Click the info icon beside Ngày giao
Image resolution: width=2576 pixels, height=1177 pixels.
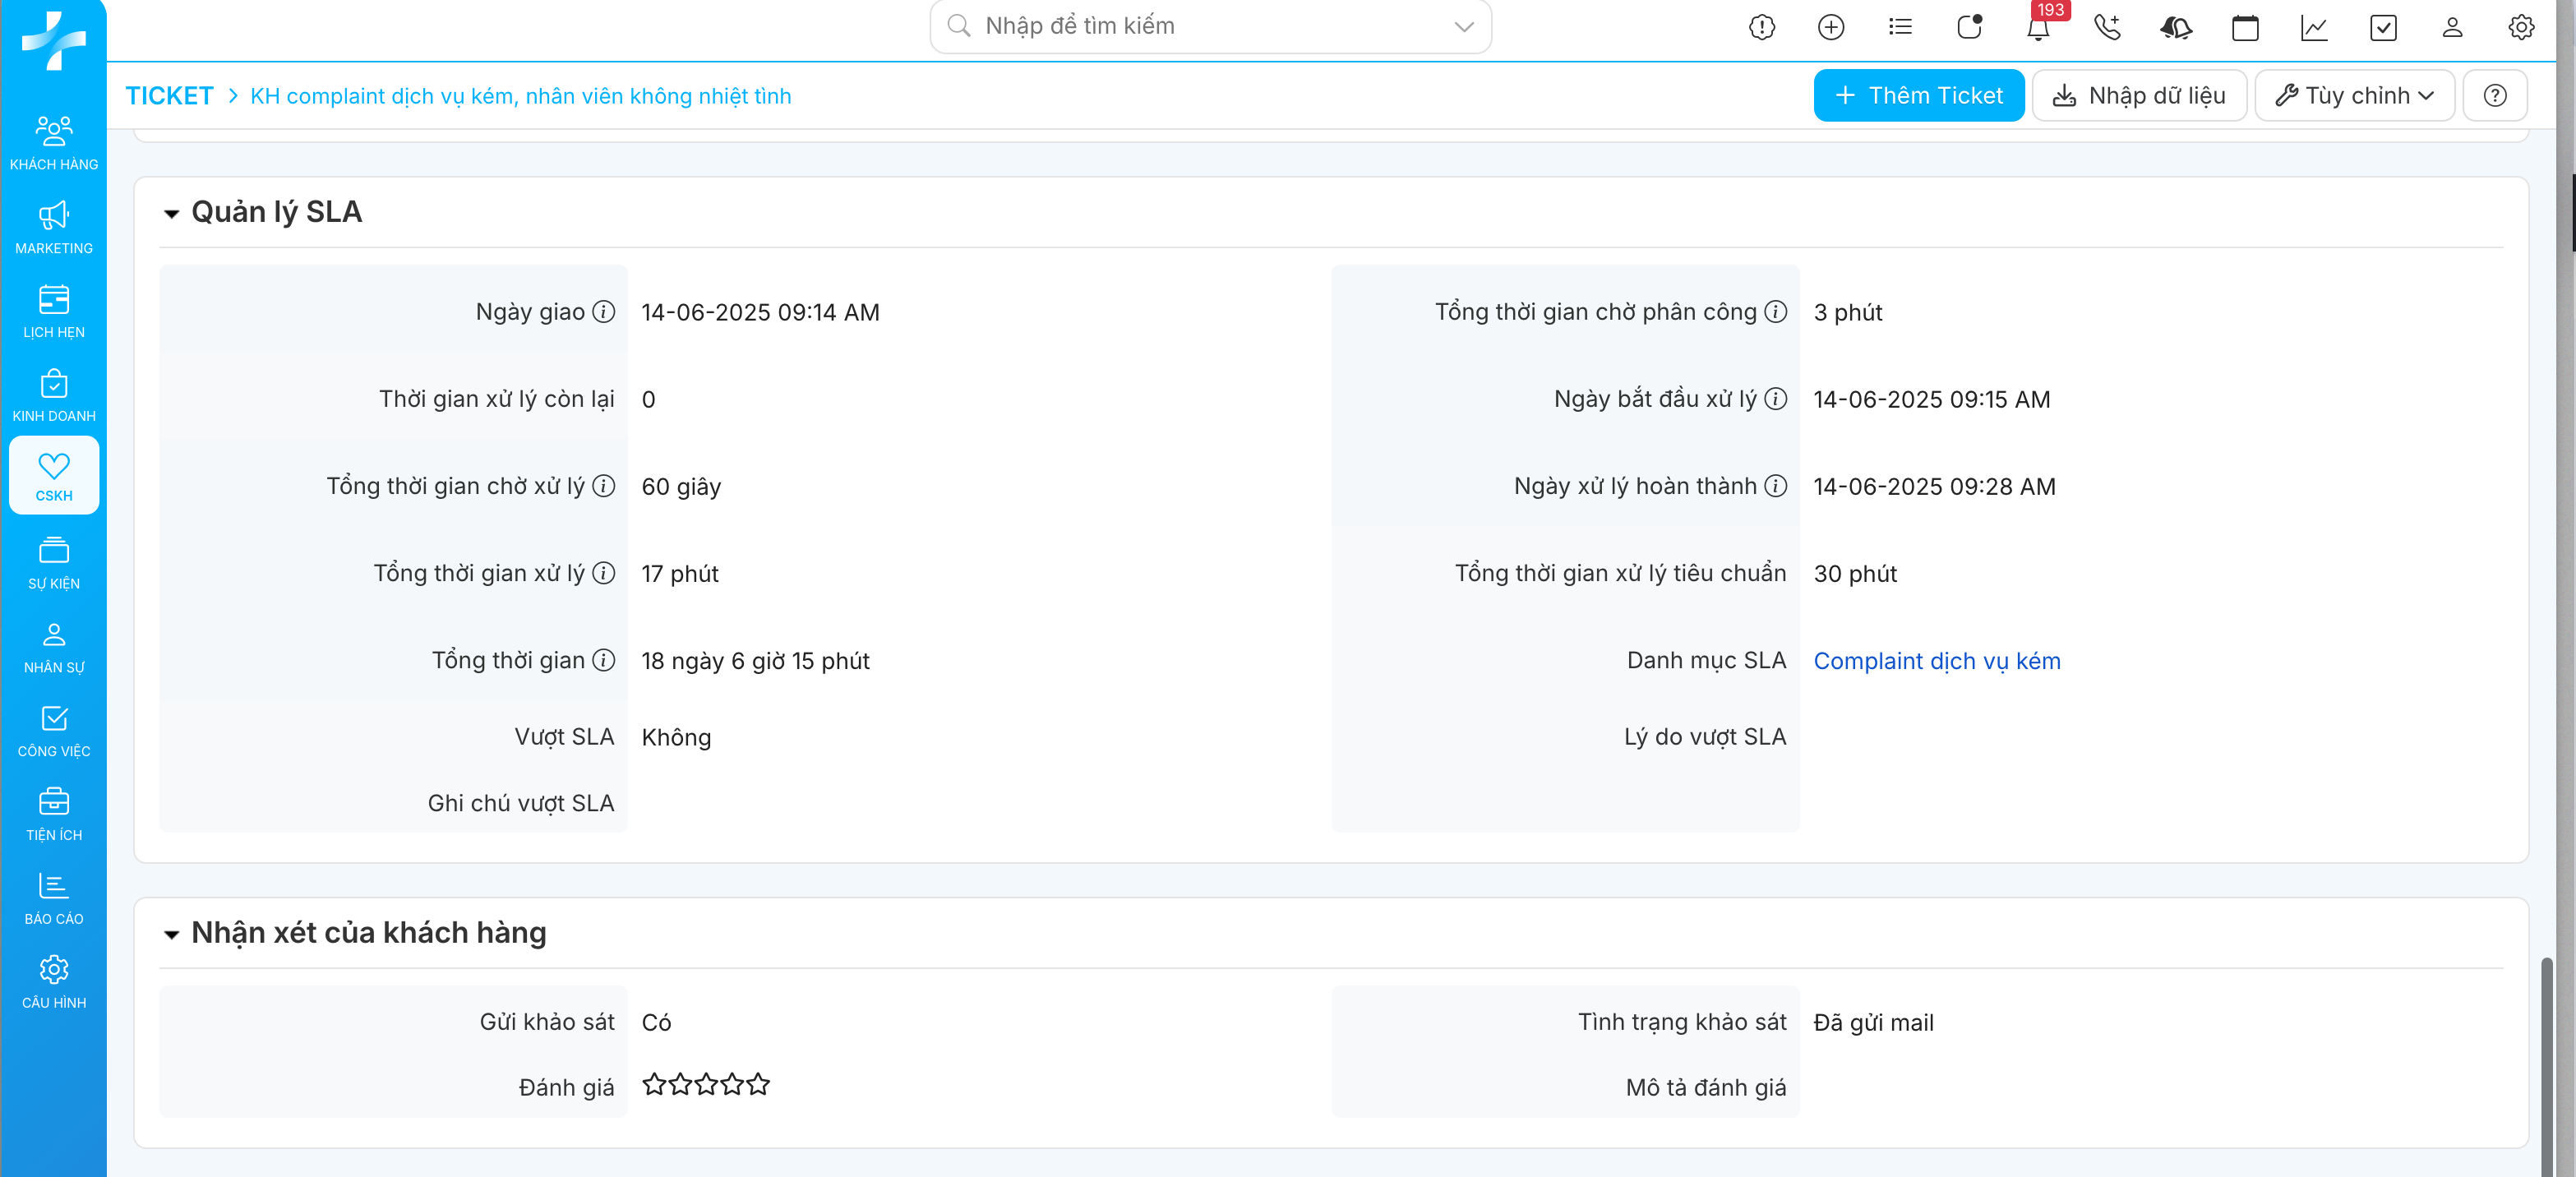pos(603,312)
